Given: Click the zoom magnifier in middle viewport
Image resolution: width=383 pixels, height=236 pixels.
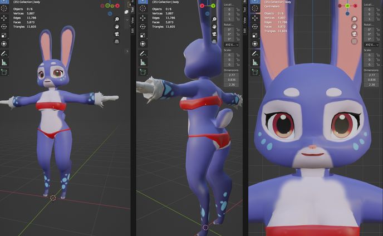Looking at the screenshot, I should tap(214, 19).
